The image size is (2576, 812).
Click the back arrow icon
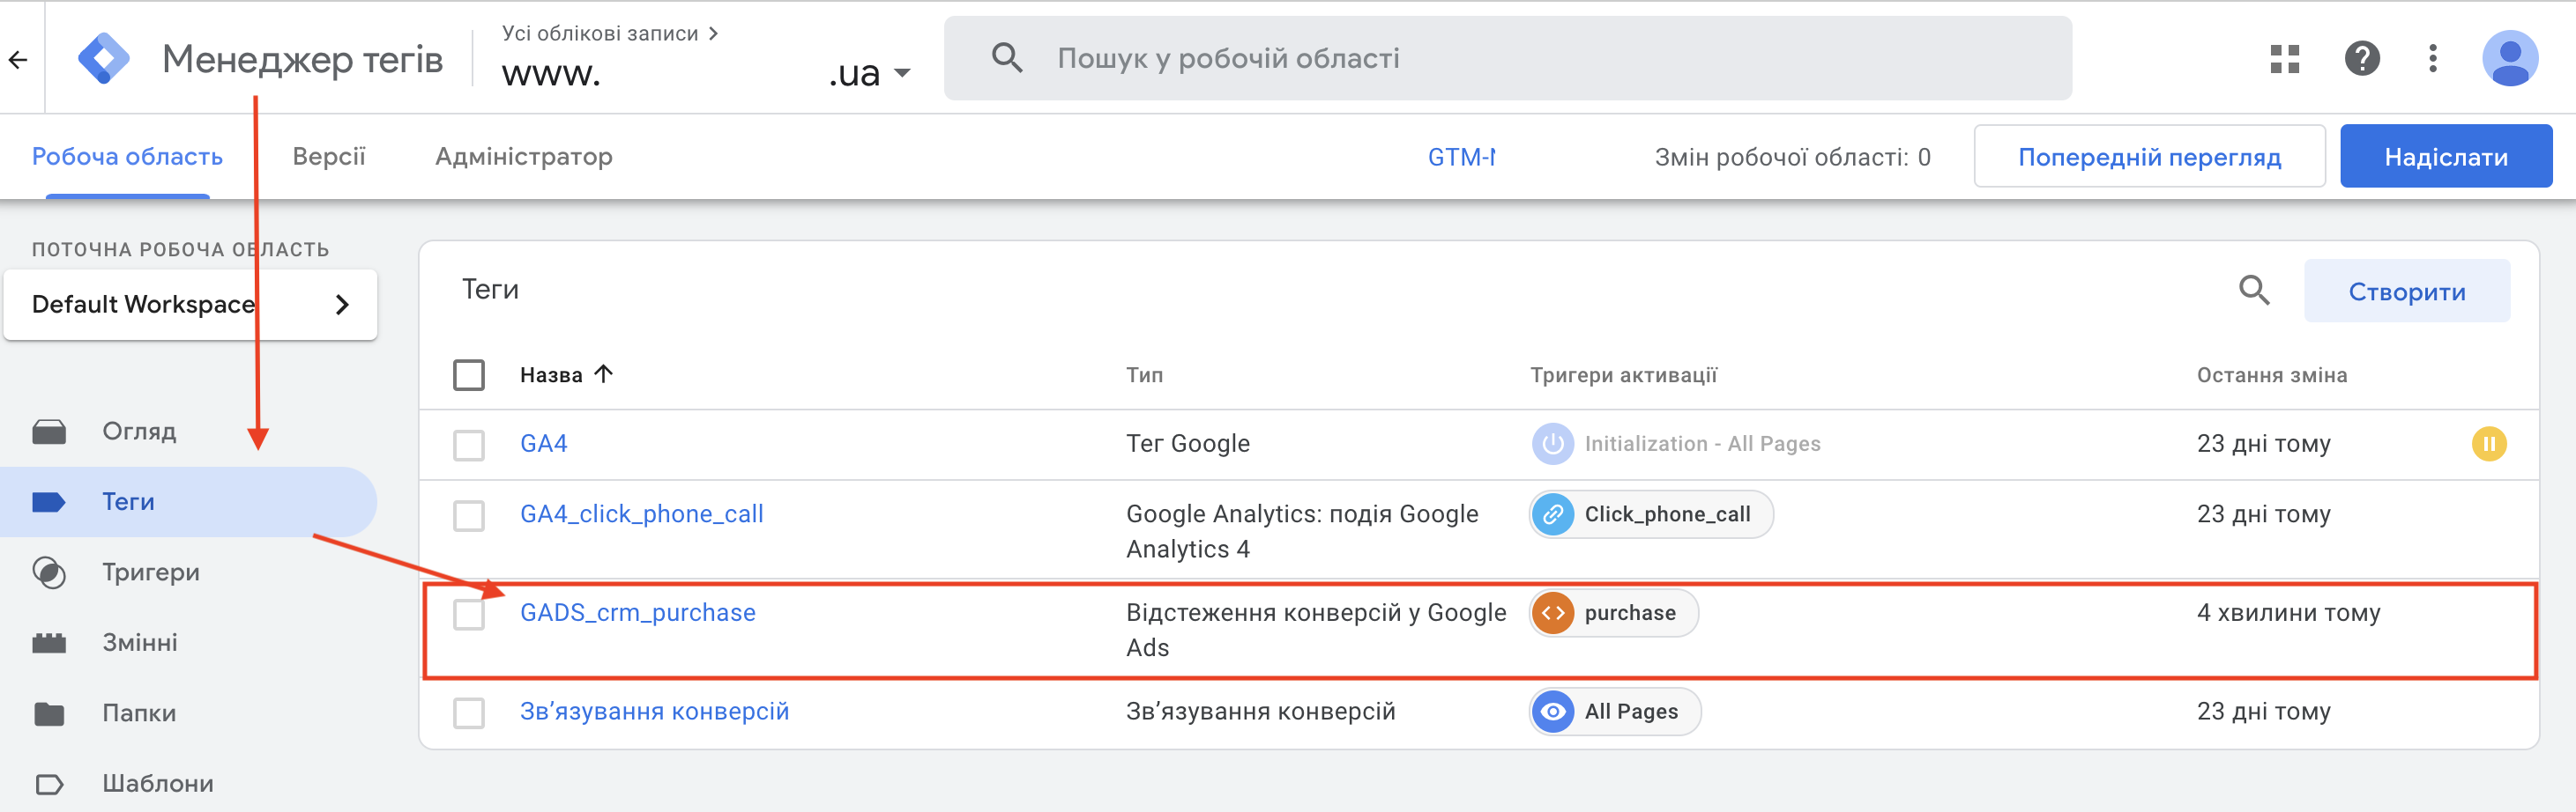click(x=18, y=60)
